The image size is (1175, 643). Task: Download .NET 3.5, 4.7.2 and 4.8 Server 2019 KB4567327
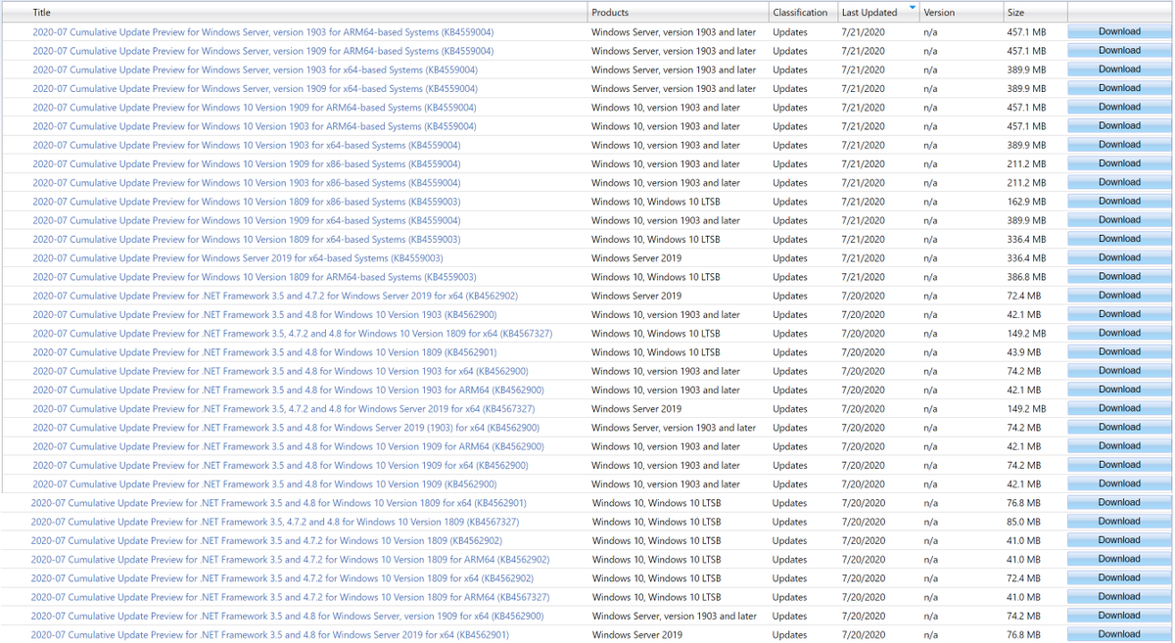point(1119,408)
